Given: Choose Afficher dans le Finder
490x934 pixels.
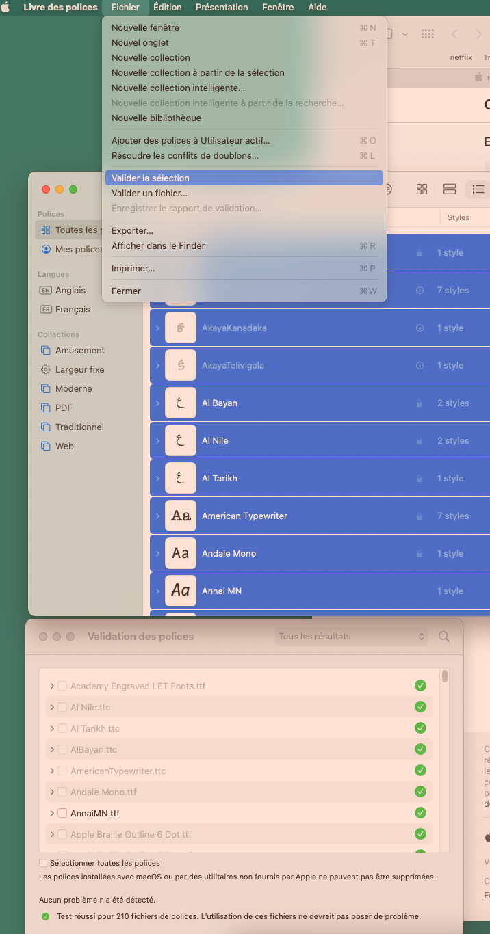Looking at the screenshot, I should coord(244,246).
